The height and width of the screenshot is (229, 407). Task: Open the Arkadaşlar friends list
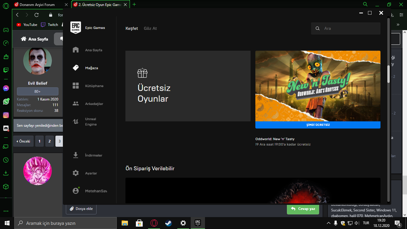click(x=88, y=103)
